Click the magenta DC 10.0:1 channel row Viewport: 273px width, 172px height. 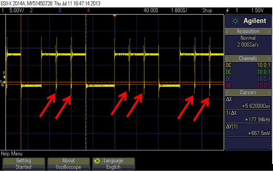[x=248, y=85]
